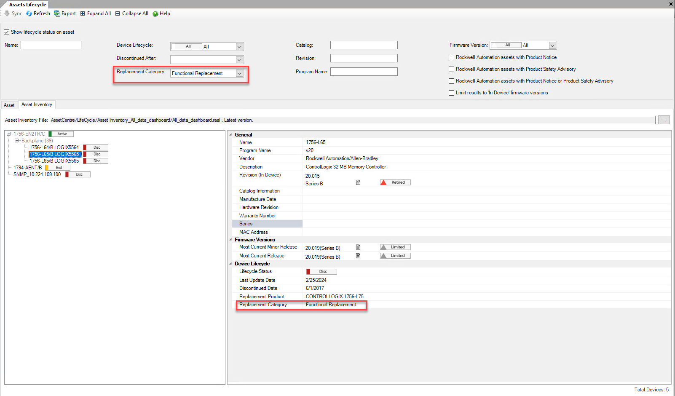Viewport: 675px width, 396px height.
Task: Close the Assets Lifecycle panel
Action: click(671, 4)
